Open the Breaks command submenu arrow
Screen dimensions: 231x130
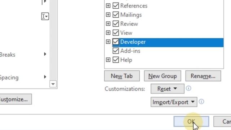tap(45, 54)
